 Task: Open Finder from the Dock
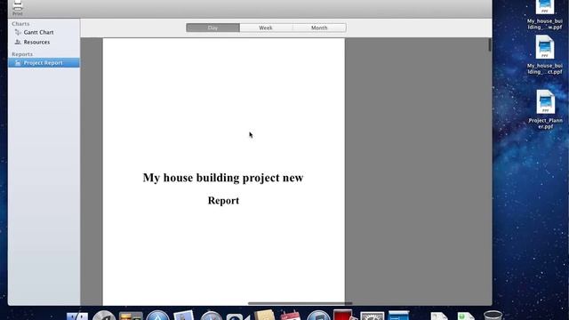[77, 316]
